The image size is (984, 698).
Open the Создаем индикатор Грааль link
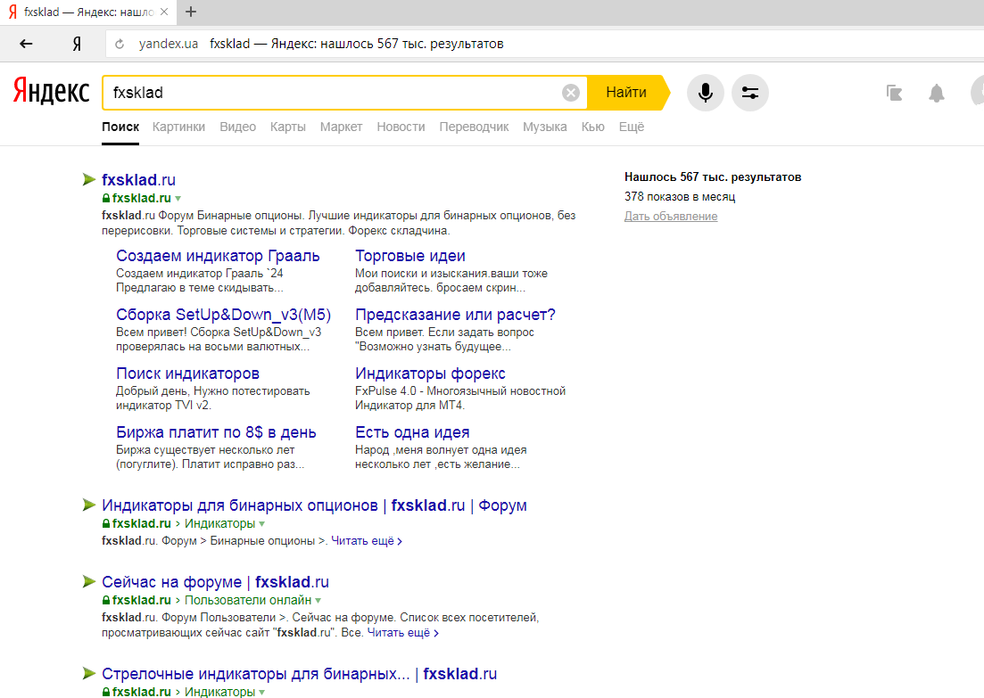218,256
